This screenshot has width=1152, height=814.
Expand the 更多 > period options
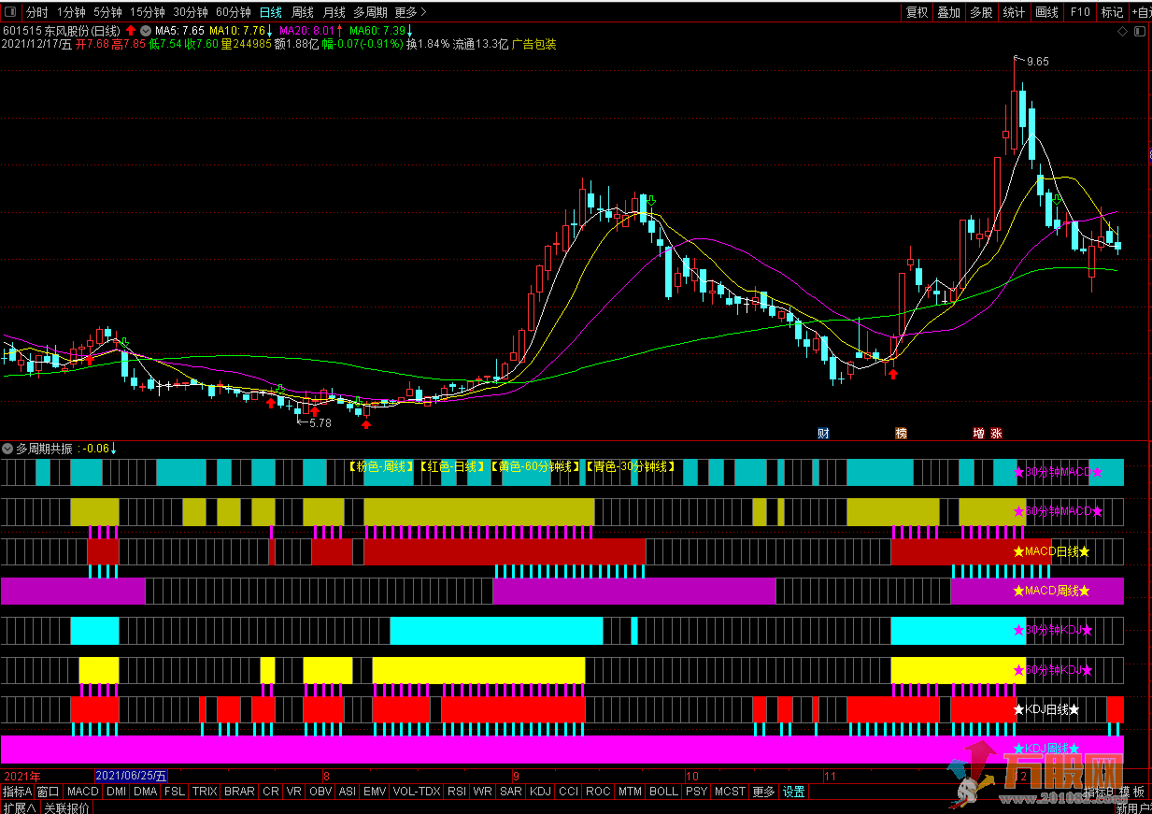(410, 12)
